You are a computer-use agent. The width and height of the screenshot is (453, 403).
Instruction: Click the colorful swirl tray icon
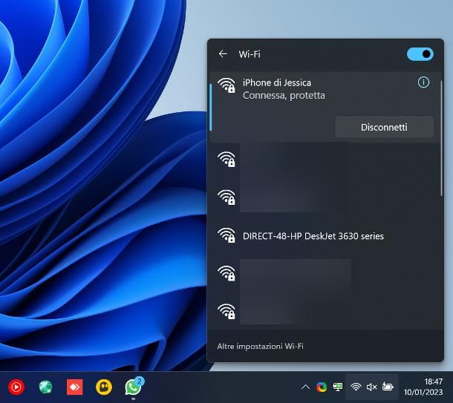point(322,387)
